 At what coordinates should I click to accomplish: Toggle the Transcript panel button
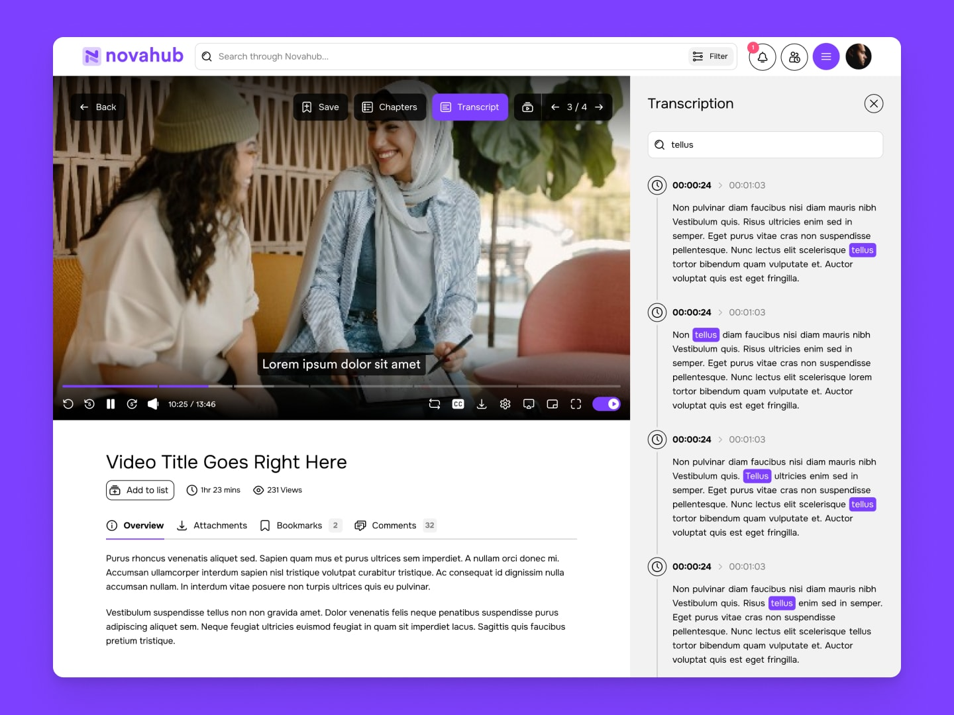470,107
